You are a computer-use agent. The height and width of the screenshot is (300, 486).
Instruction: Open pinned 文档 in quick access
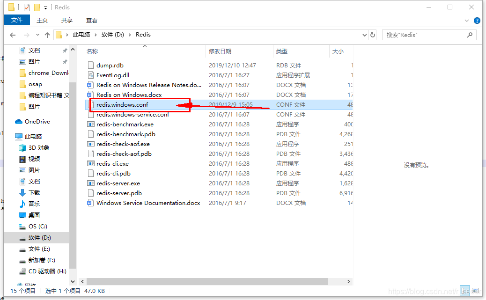pyautogui.click(x=34, y=51)
